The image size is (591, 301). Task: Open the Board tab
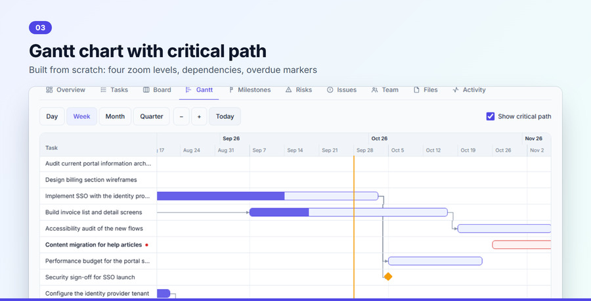click(x=157, y=90)
